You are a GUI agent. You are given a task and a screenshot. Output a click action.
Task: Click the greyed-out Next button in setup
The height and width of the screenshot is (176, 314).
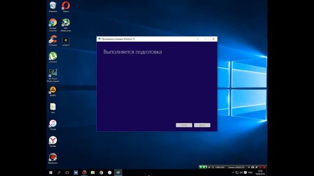202,125
